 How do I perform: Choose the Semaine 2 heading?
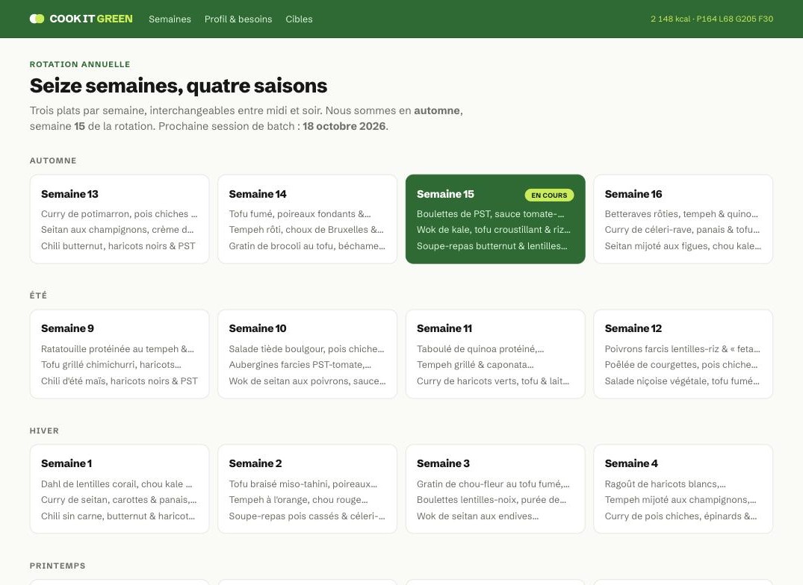tap(255, 463)
